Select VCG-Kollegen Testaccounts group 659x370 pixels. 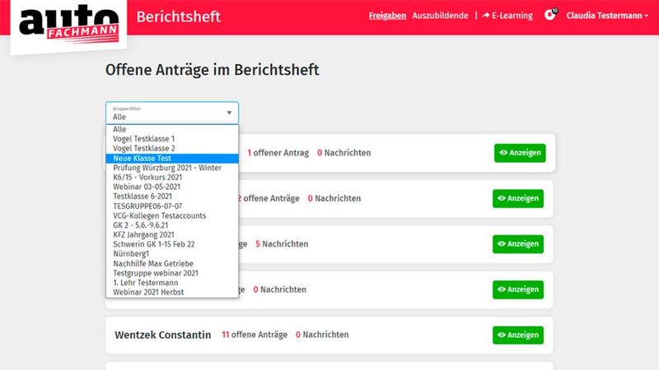click(x=172, y=215)
